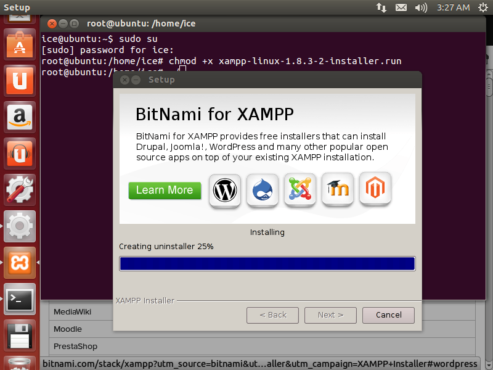Click the chmod command line in terminal
The height and width of the screenshot is (370, 493).
pos(221,61)
